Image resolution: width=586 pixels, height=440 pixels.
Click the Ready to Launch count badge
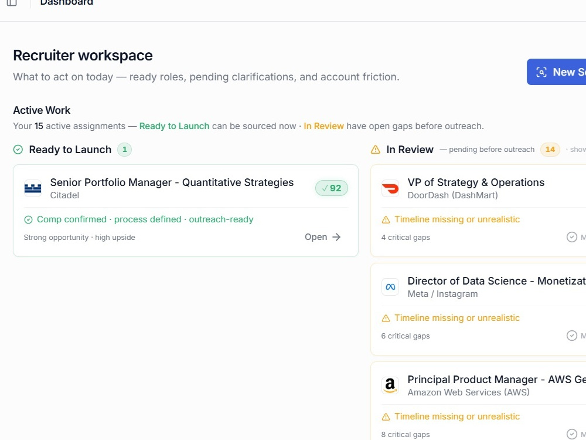click(124, 150)
